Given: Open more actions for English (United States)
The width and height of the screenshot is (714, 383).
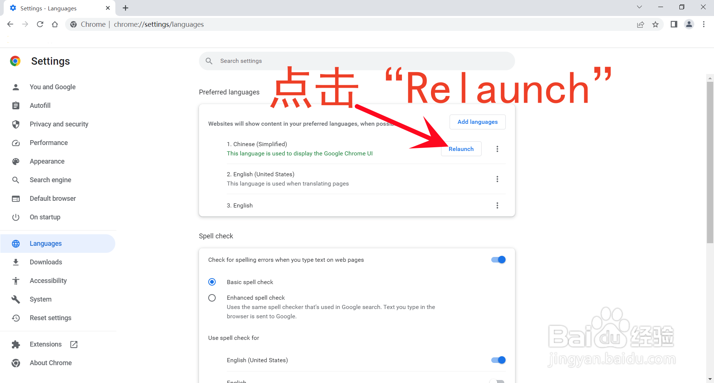Looking at the screenshot, I should tap(497, 179).
